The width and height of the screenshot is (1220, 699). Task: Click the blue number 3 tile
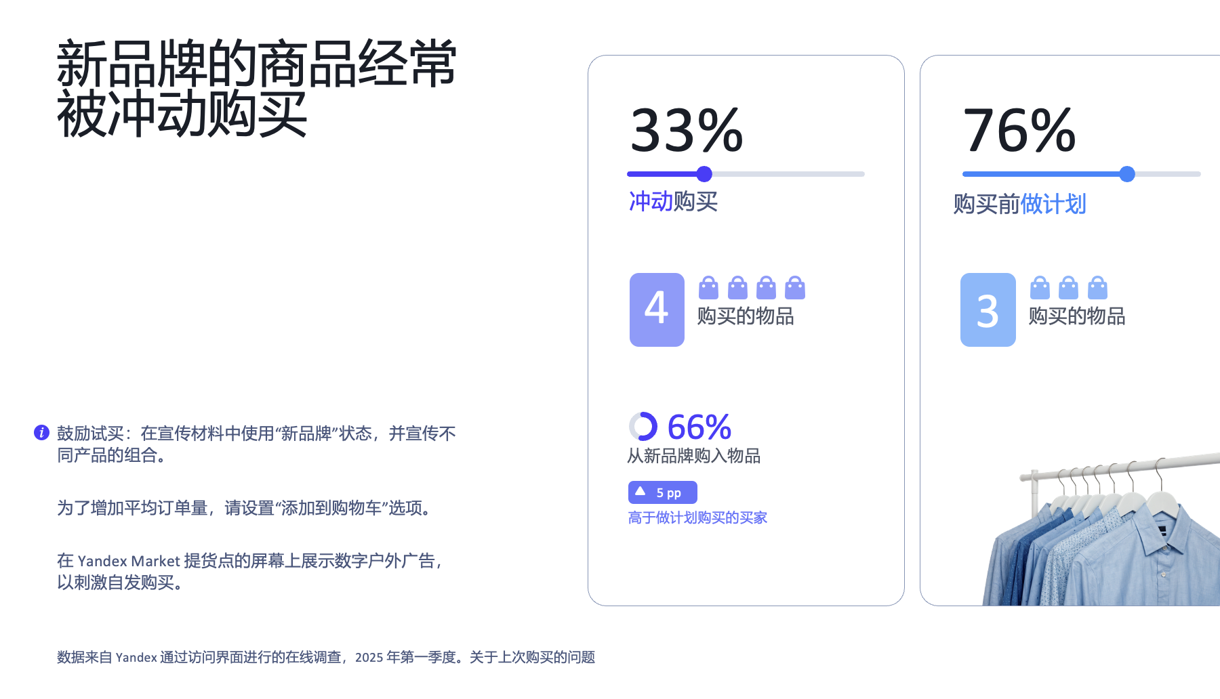click(988, 310)
